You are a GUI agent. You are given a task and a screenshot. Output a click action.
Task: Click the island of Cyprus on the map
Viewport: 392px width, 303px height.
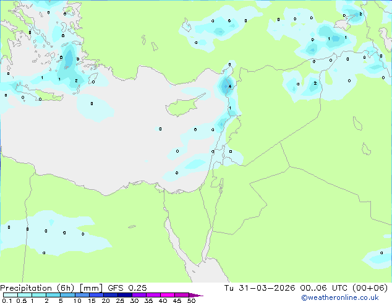186,106
